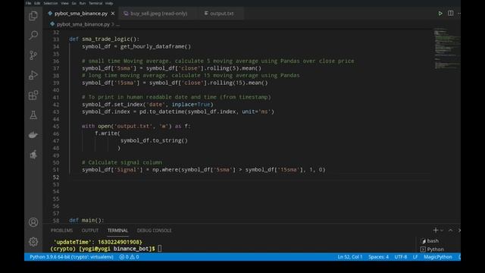Viewport: 485px width, 273px height.
Task: Open the Manage settings gear
Action: coord(33,242)
